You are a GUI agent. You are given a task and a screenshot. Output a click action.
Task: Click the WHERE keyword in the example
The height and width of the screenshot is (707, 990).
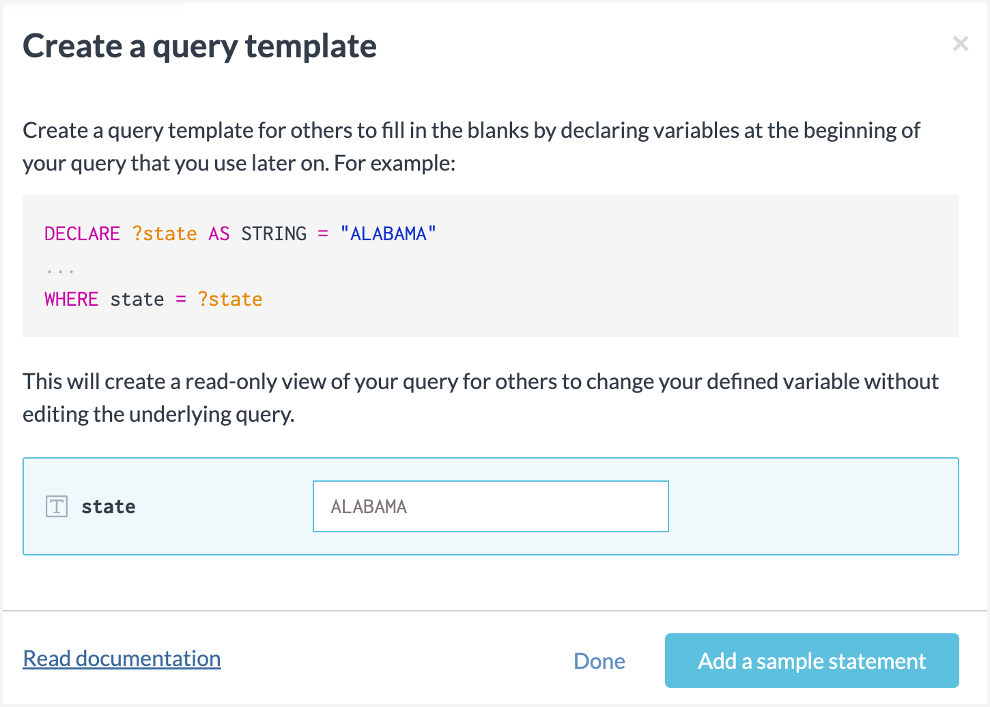71,299
